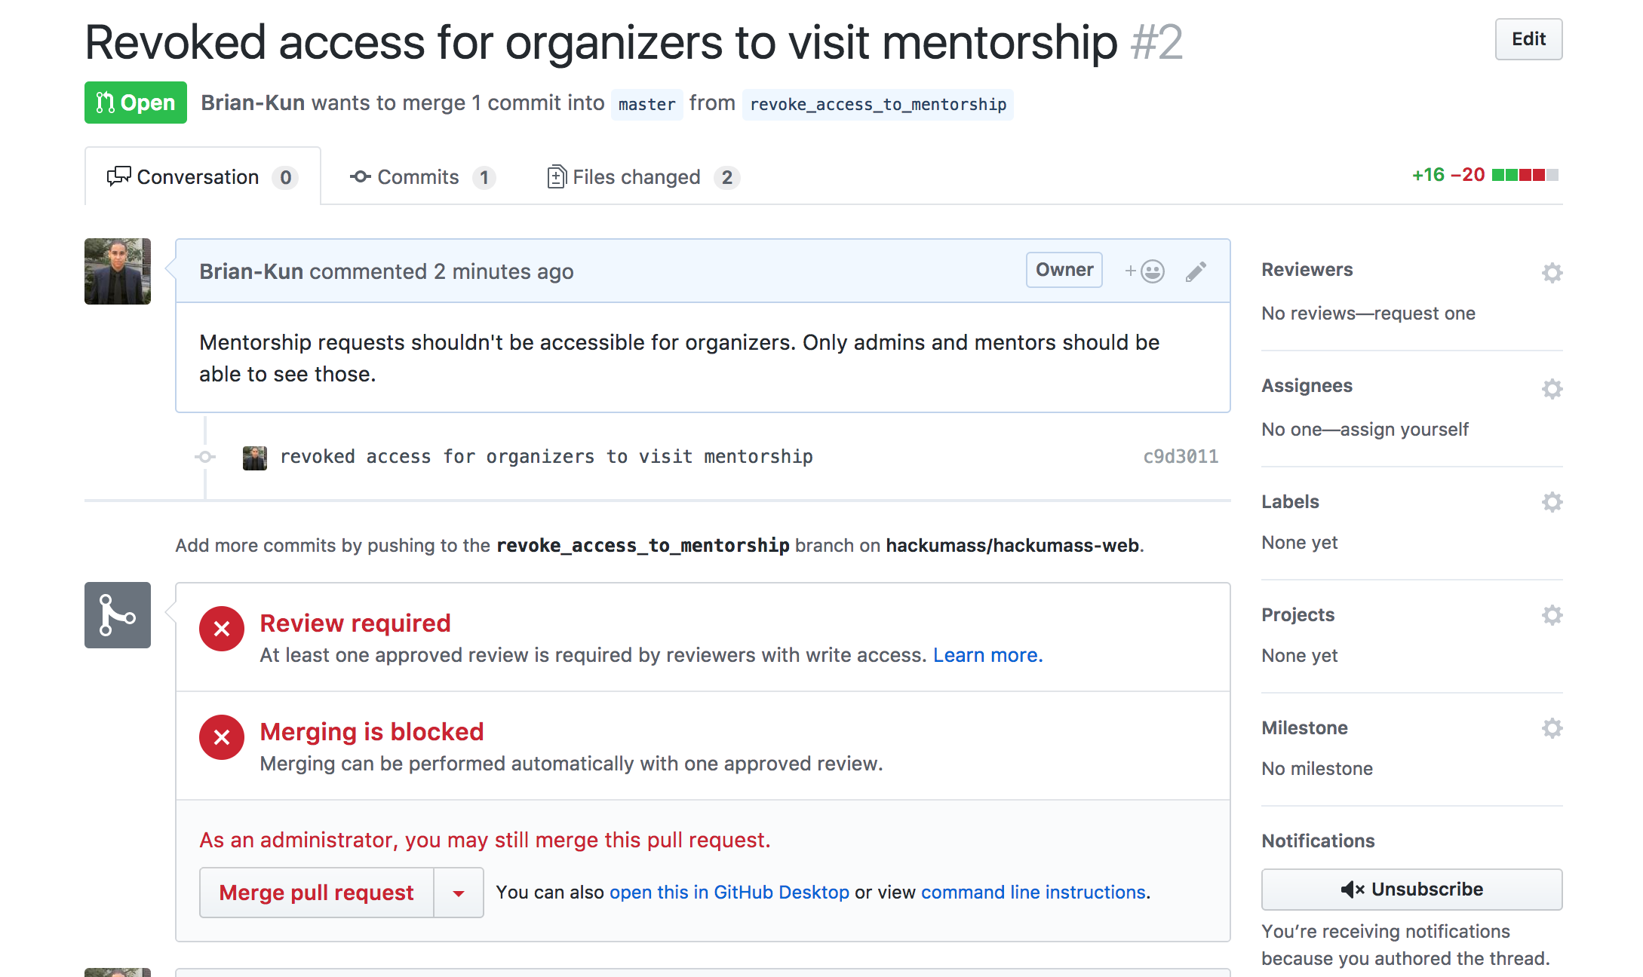Image resolution: width=1643 pixels, height=977 pixels.
Task: Open the Projects gear settings
Action: [x=1552, y=614]
